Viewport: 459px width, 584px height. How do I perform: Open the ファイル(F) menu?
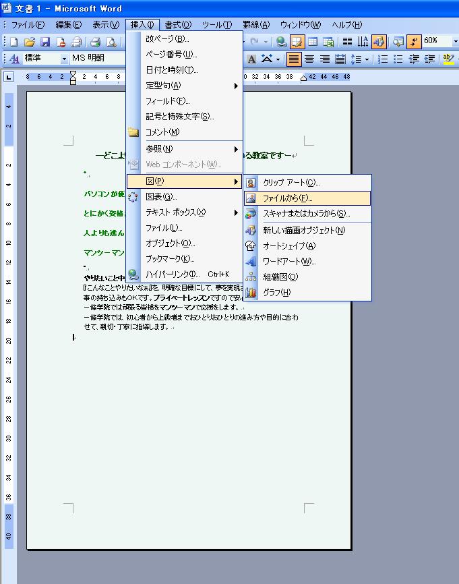click(28, 25)
